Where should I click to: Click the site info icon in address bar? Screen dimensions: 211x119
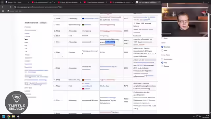pyautogui.click(x=15, y=7)
